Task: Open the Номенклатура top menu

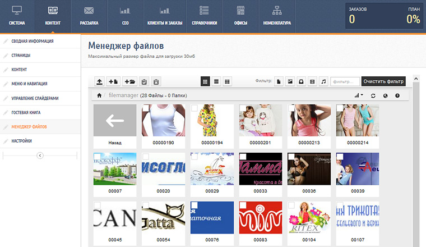Action: [277, 16]
